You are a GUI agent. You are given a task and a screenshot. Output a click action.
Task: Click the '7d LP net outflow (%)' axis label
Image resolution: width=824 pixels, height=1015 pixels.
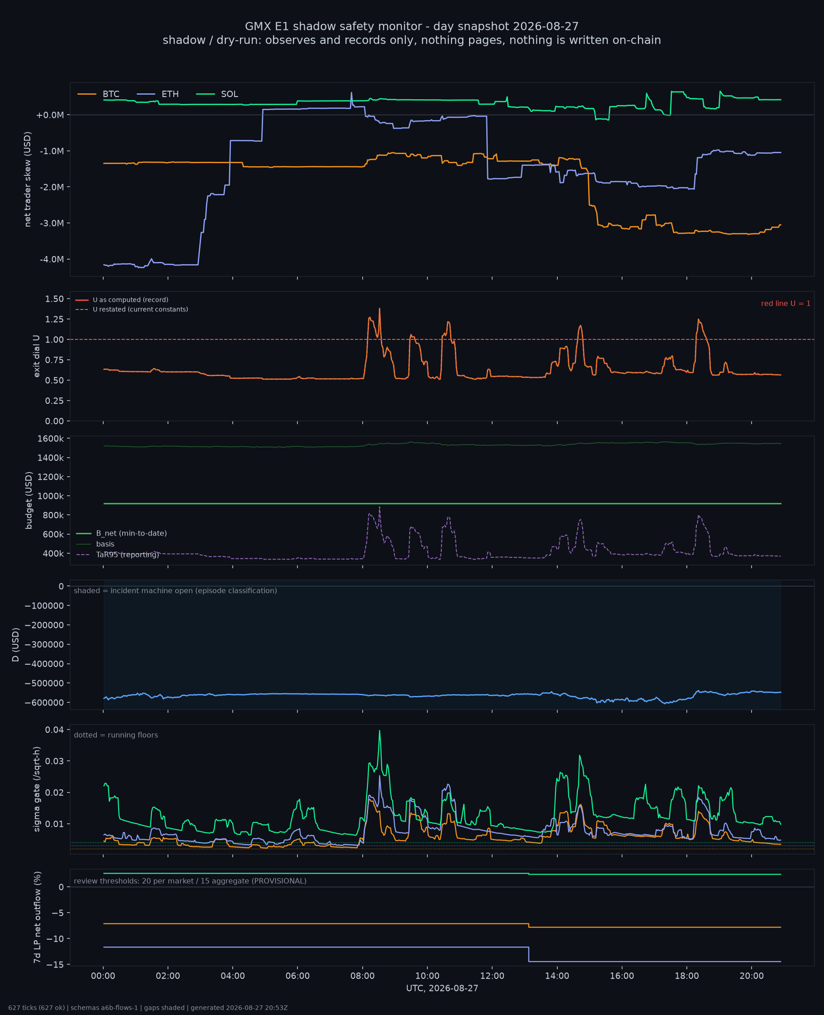point(37,917)
